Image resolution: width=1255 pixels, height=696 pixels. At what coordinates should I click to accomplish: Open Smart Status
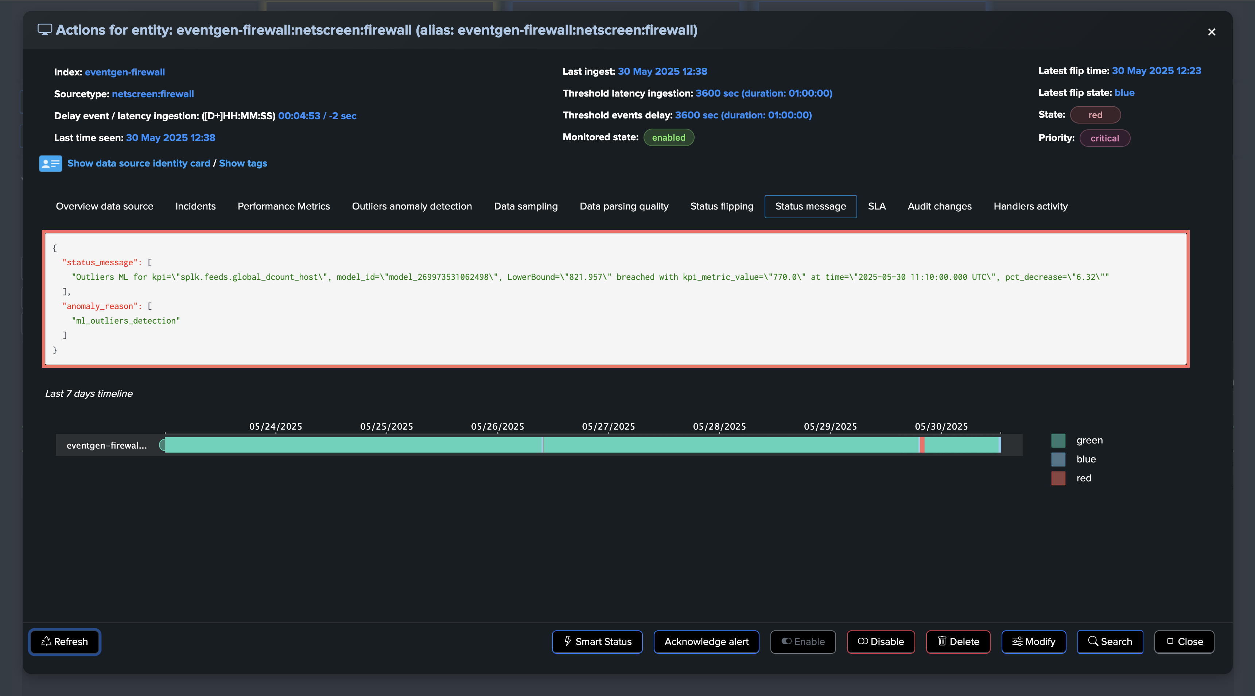[x=597, y=641]
